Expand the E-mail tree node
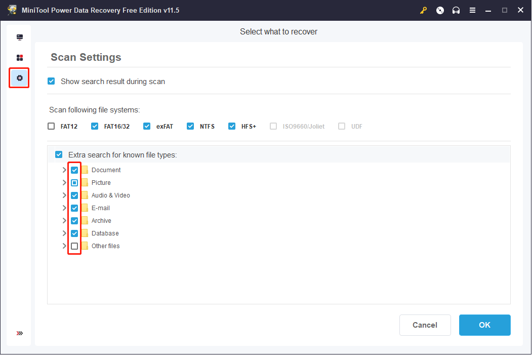 click(64, 208)
